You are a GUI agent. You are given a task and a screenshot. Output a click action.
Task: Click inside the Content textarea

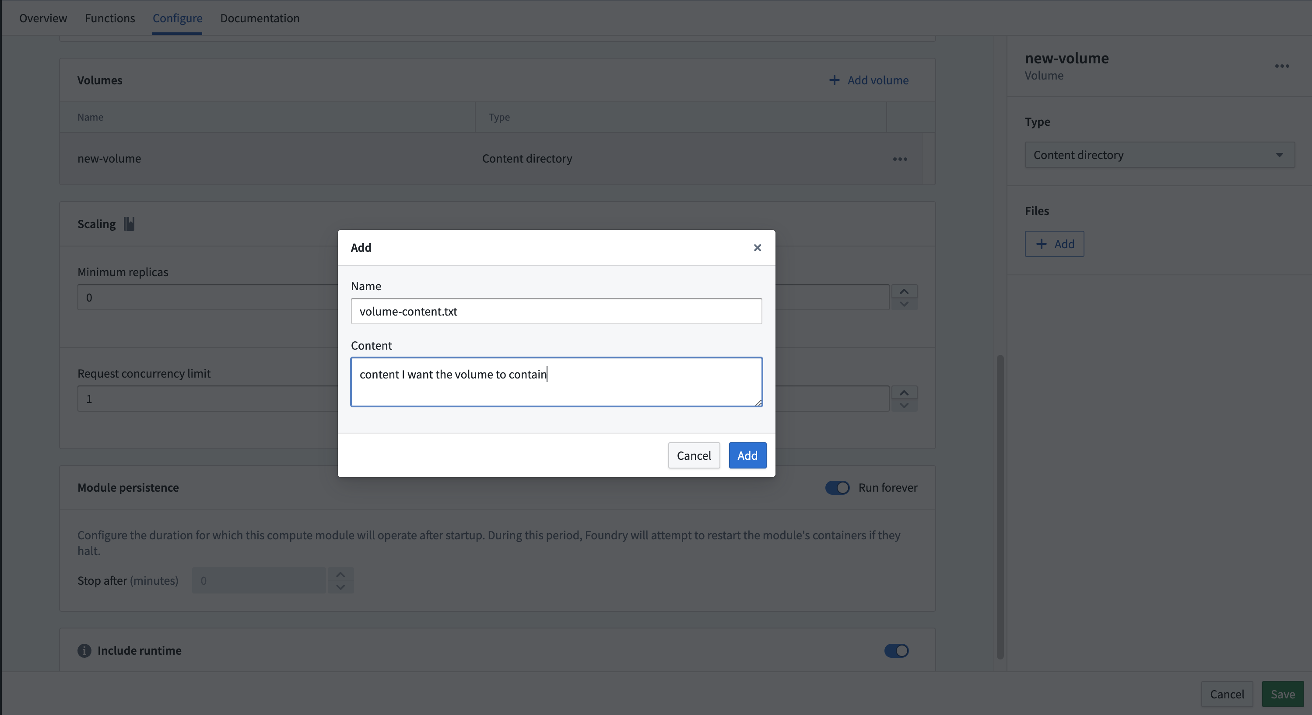click(x=556, y=382)
